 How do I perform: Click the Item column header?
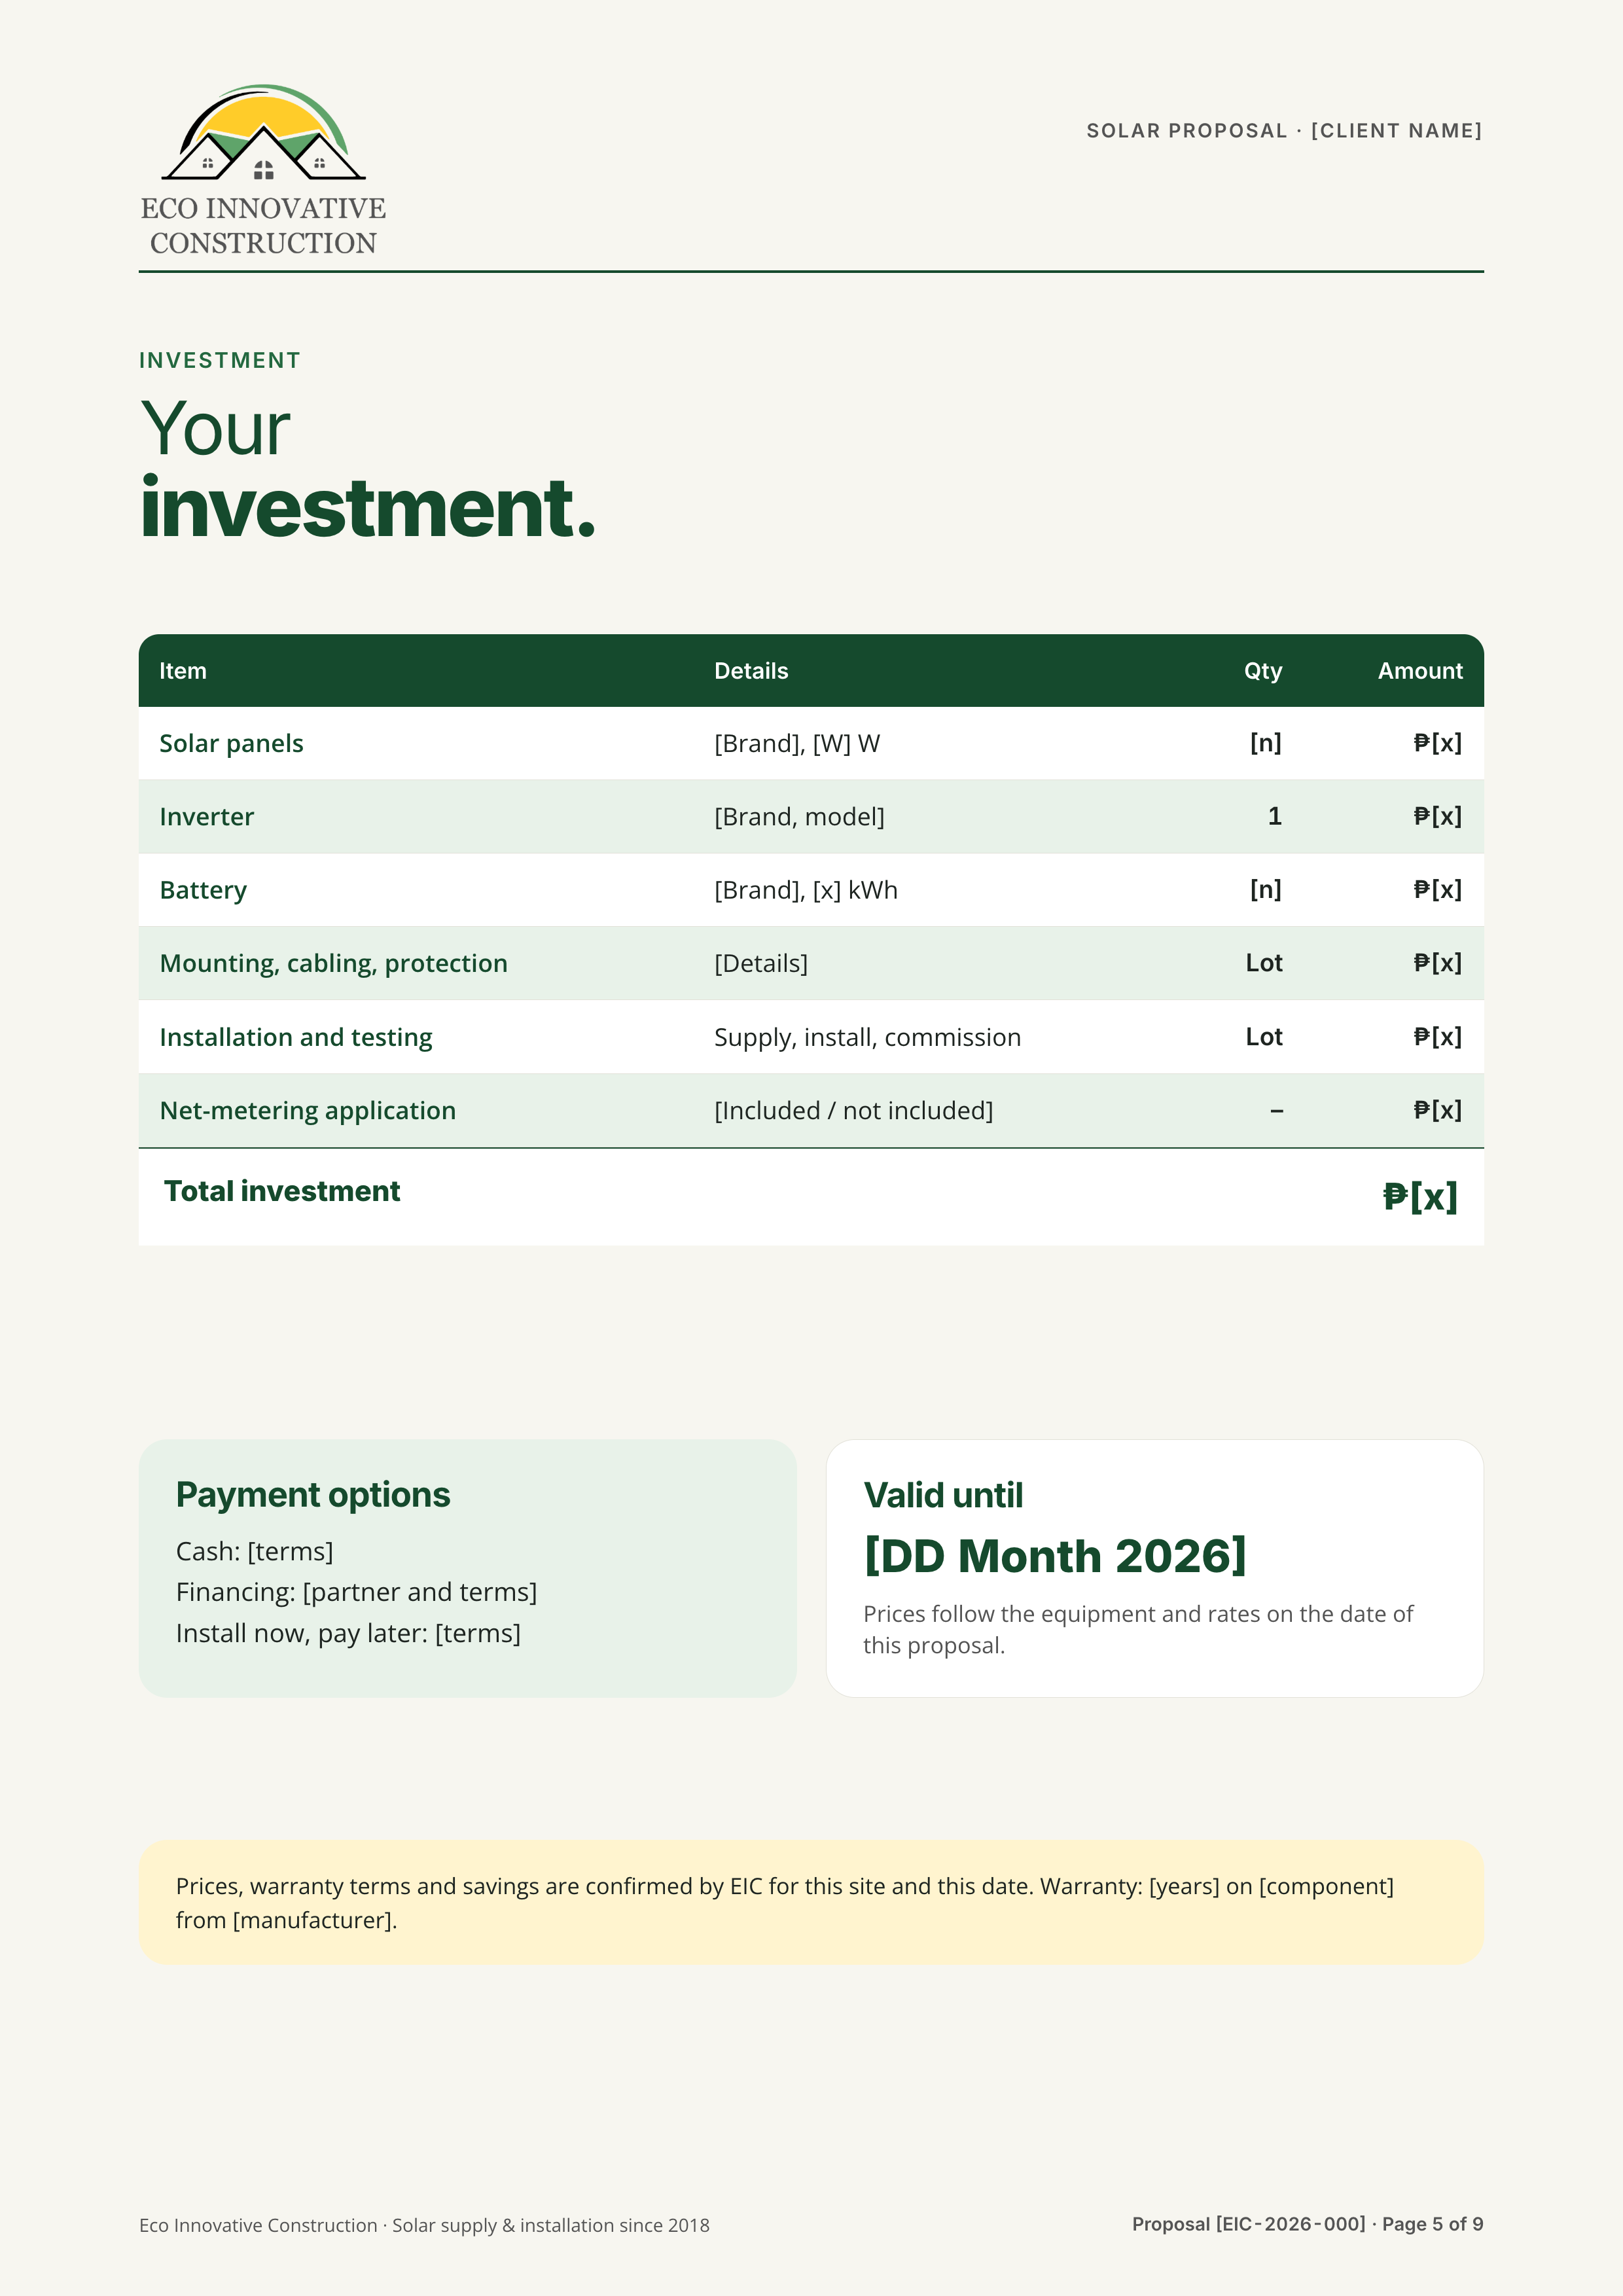pos(183,671)
